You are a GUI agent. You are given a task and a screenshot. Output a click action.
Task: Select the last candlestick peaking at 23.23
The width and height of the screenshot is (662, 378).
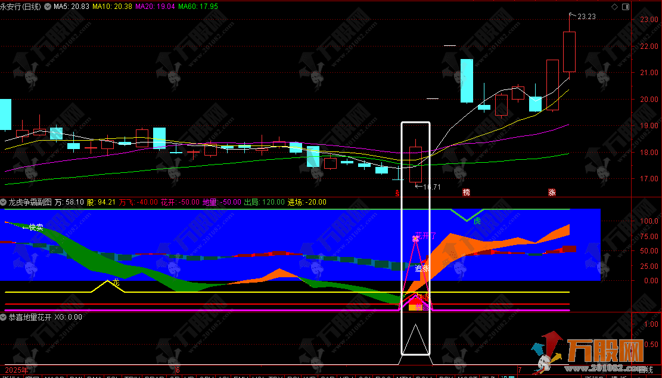click(569, 51)
